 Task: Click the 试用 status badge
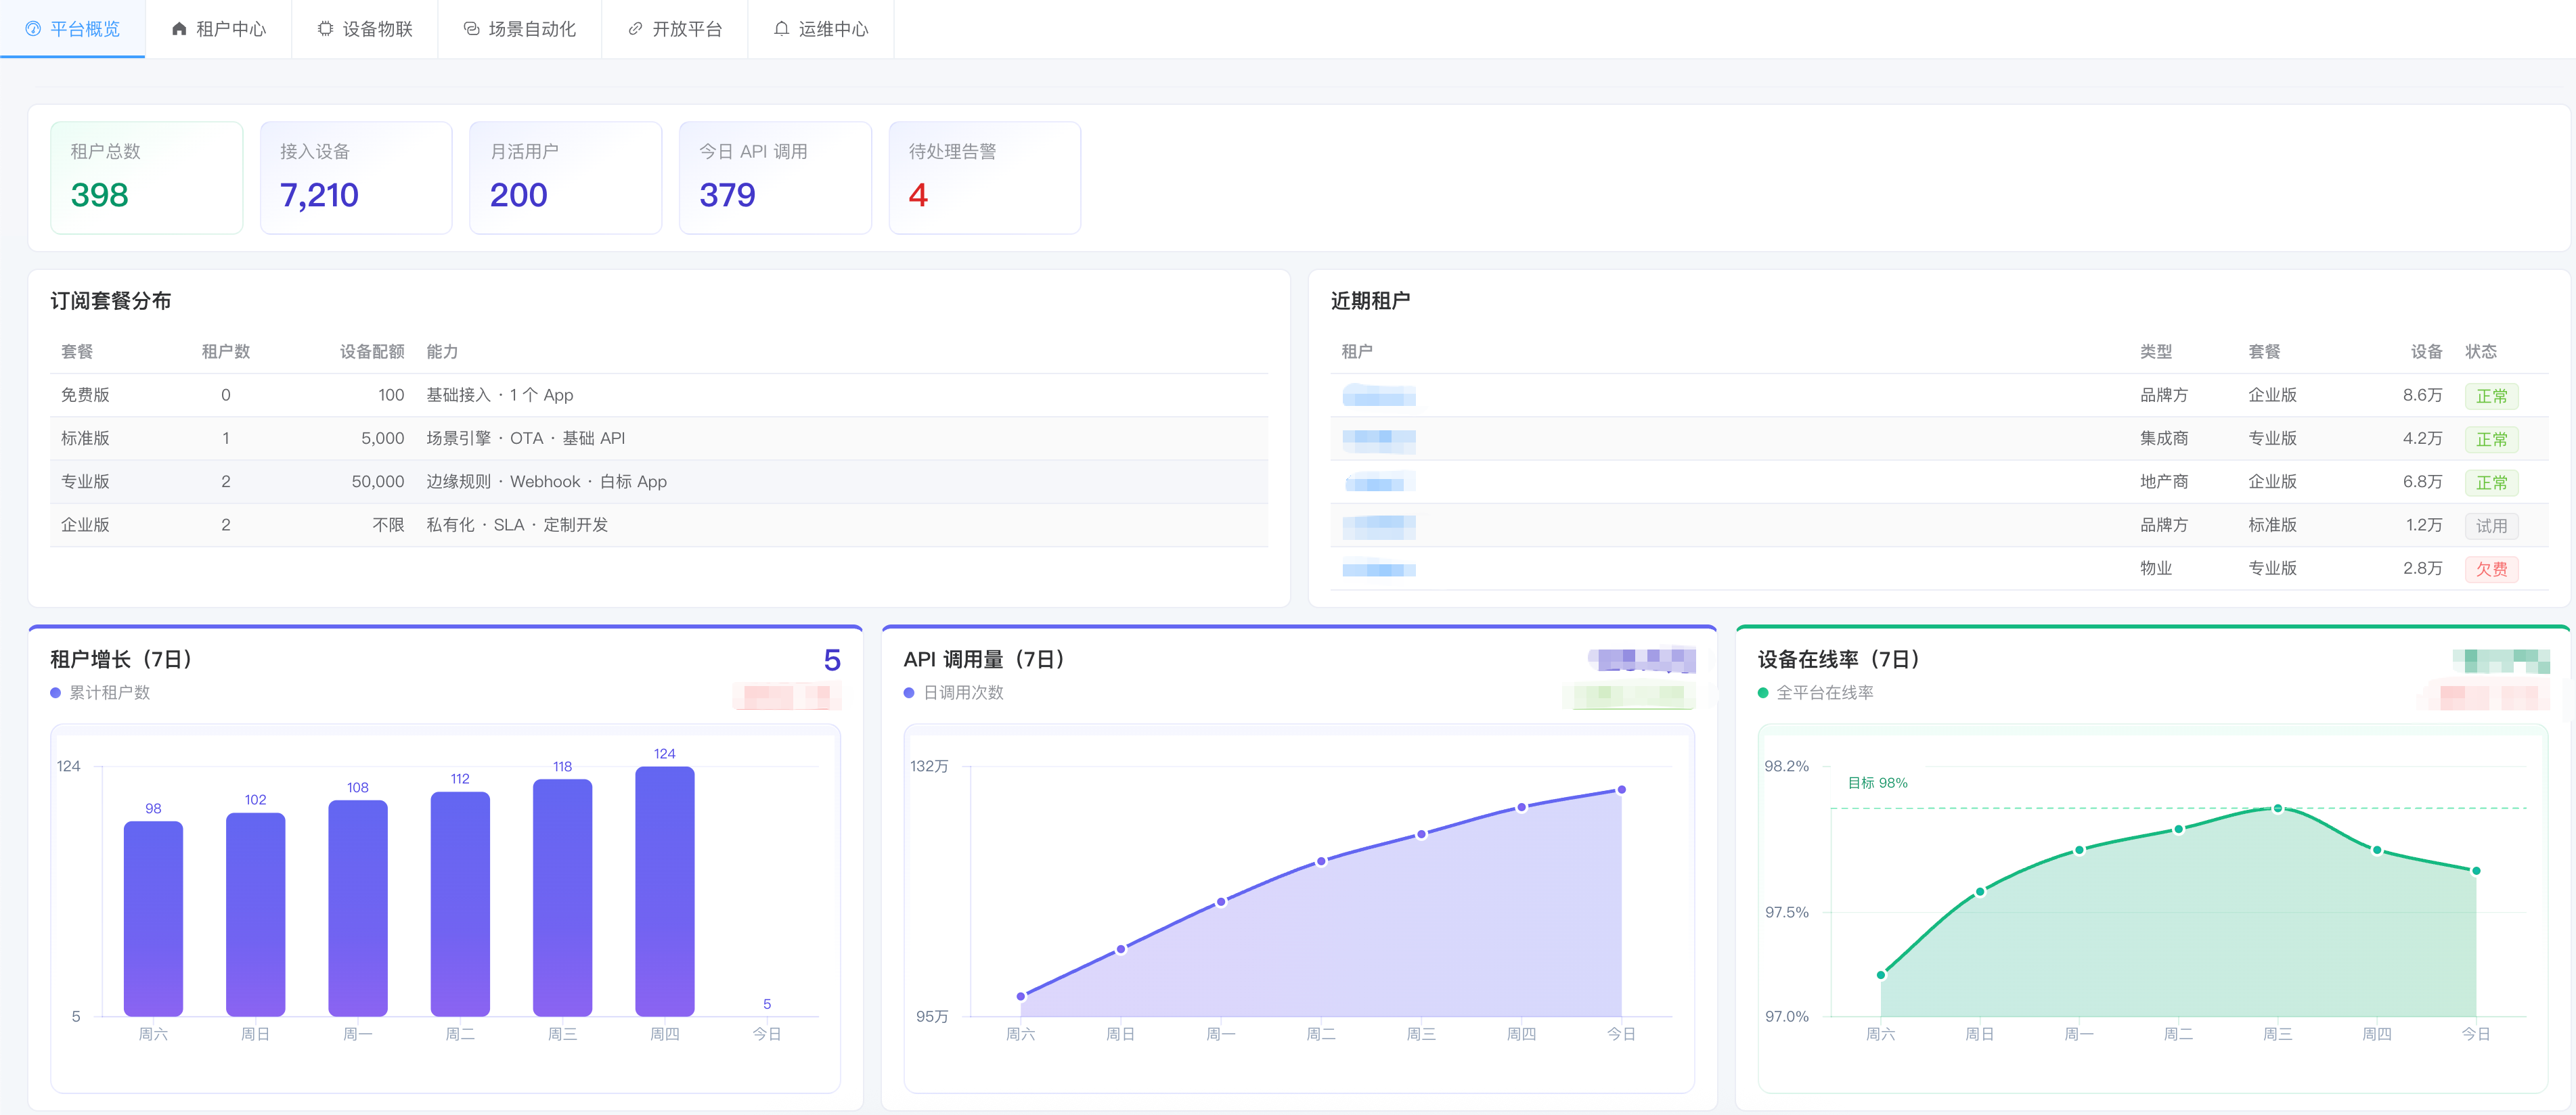(2491, 526)
